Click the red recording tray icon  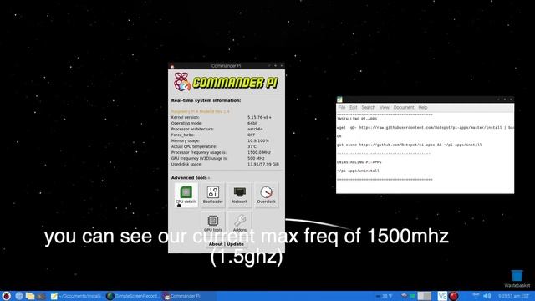click(x=453, y=296)
